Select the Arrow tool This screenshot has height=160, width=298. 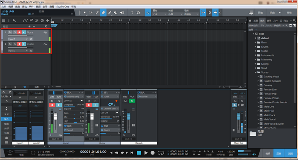coord(84,13)
